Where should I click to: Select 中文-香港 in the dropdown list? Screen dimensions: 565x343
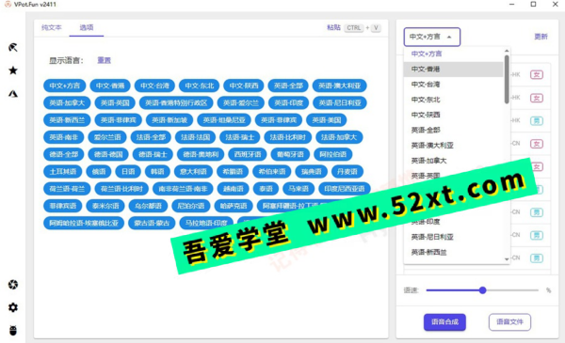coord(453,69)
